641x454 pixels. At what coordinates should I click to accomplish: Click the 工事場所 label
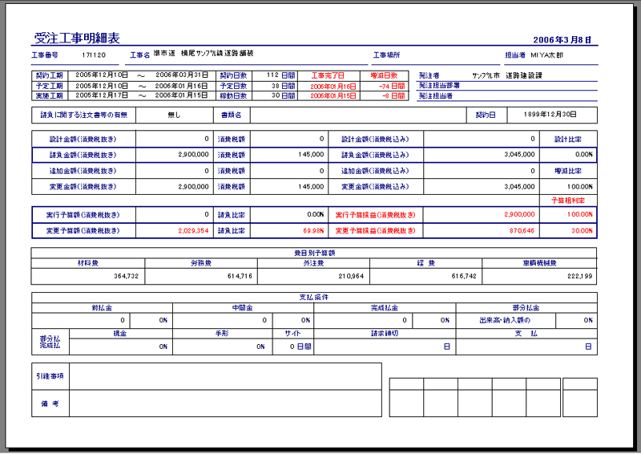[387, 55]
